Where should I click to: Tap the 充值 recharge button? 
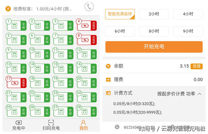coord(197,66)
